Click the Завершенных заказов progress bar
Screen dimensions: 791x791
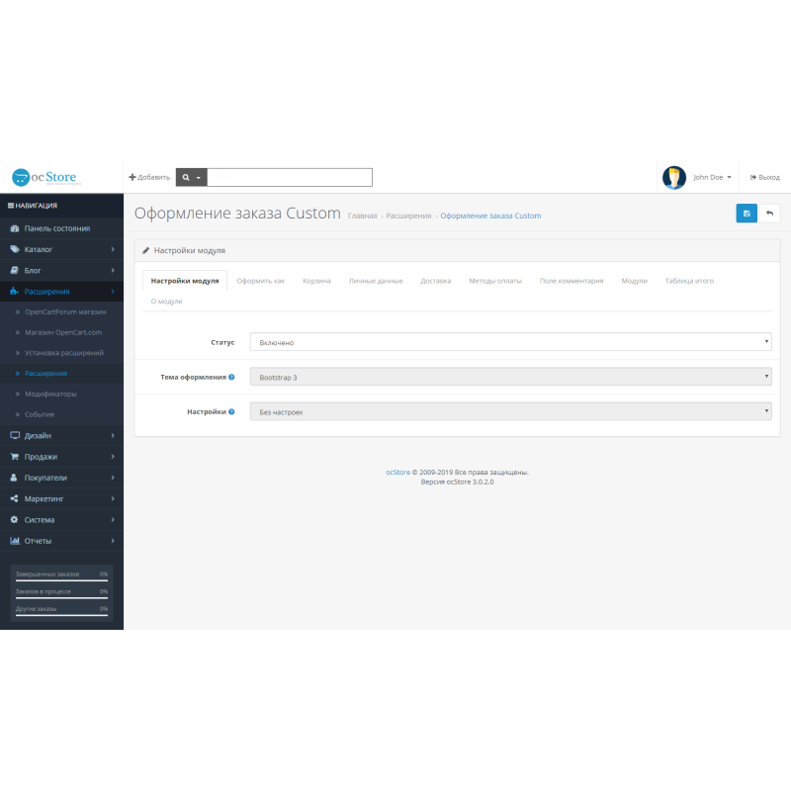(x=61, y=574)
